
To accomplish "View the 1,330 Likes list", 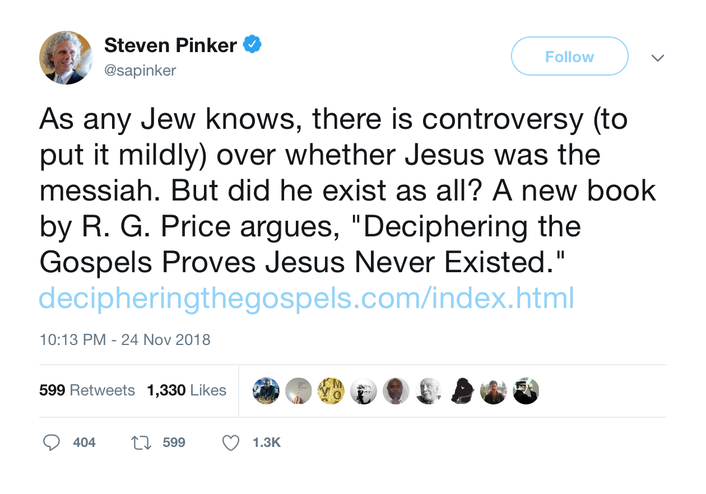I will (187, 390).
